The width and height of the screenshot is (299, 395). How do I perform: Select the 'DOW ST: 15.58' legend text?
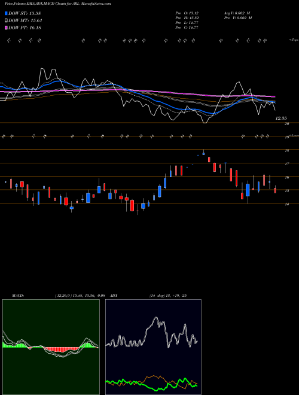(25, 13)
